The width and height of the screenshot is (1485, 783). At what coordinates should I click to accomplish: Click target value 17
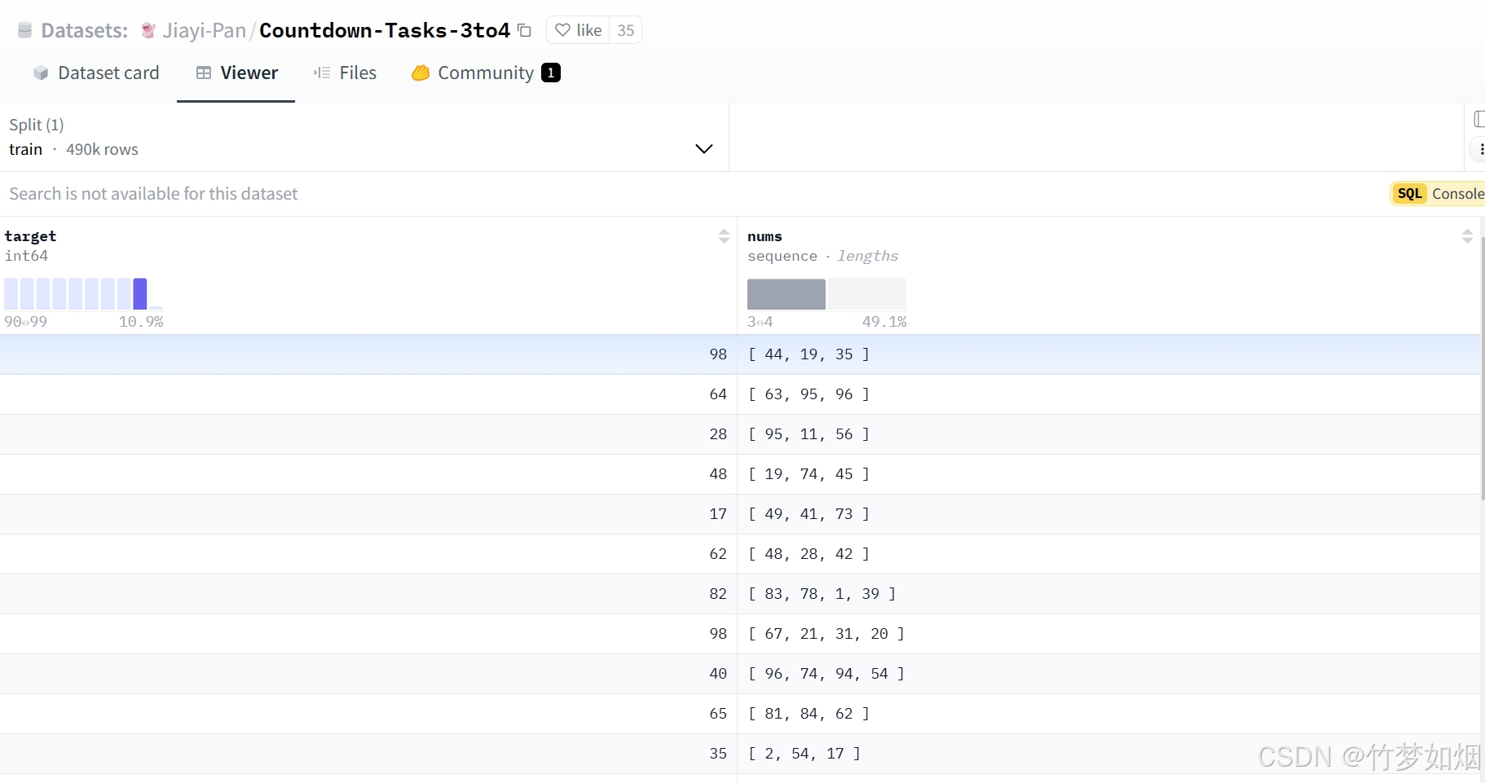(718, 514)
